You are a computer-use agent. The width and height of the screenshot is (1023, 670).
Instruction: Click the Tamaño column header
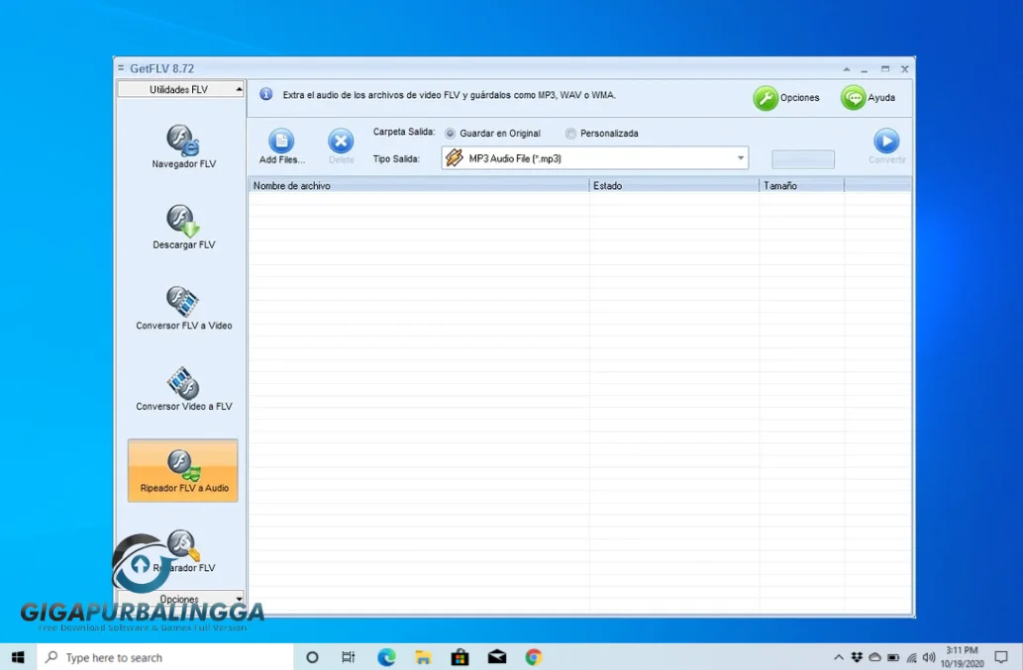(x=801, y=185)
